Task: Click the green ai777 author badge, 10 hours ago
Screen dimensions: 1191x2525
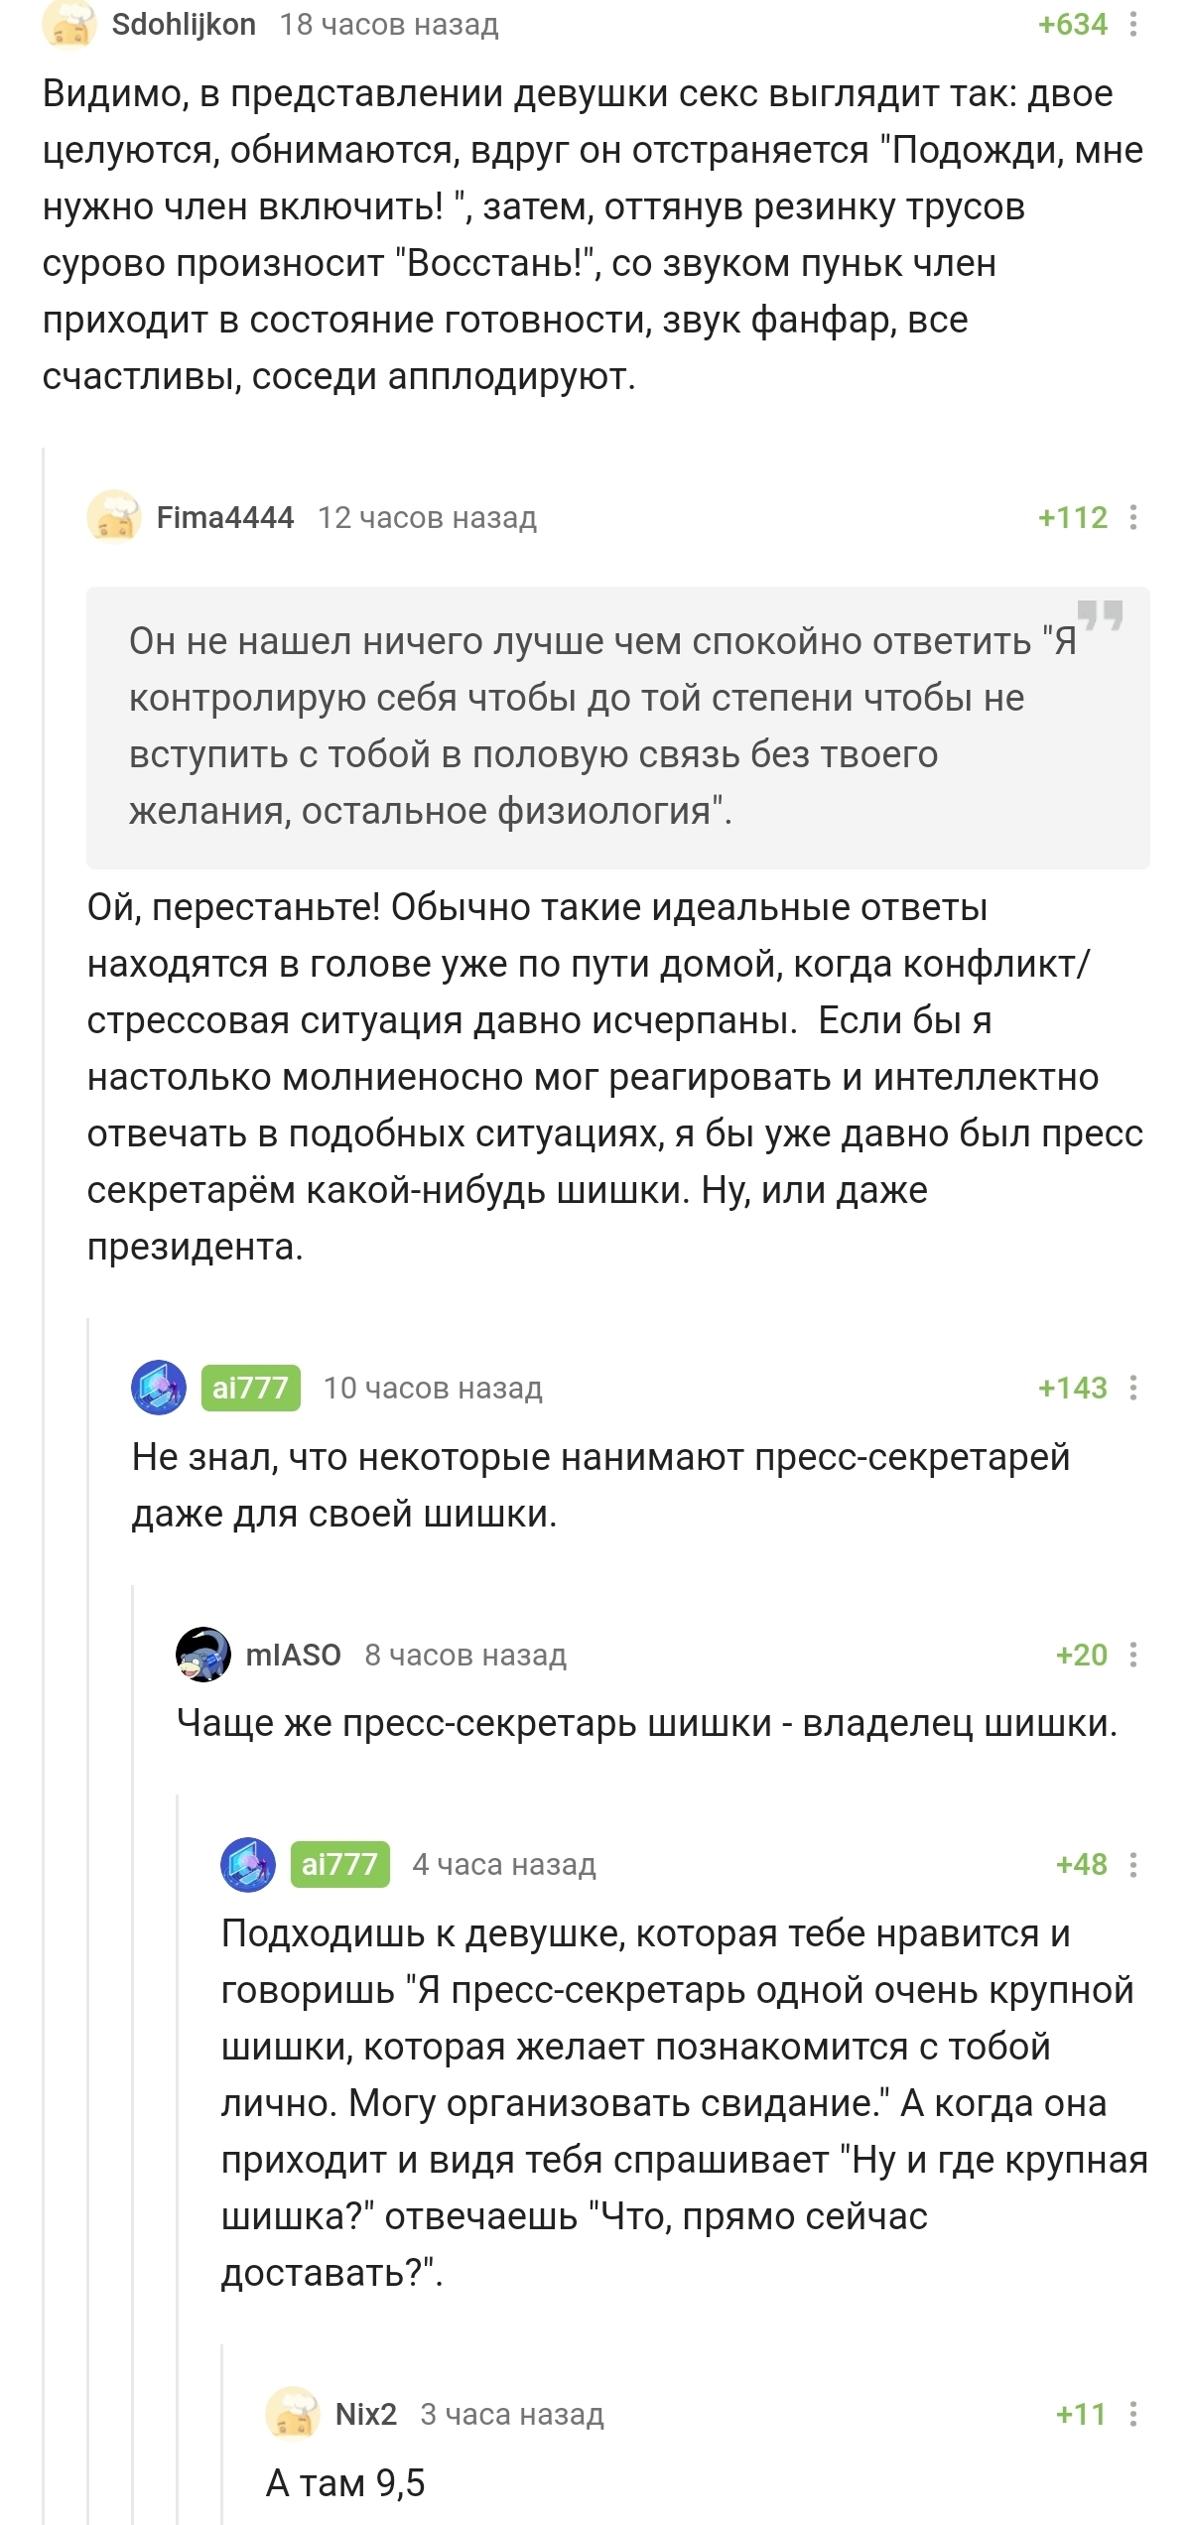Action: 250,1388
